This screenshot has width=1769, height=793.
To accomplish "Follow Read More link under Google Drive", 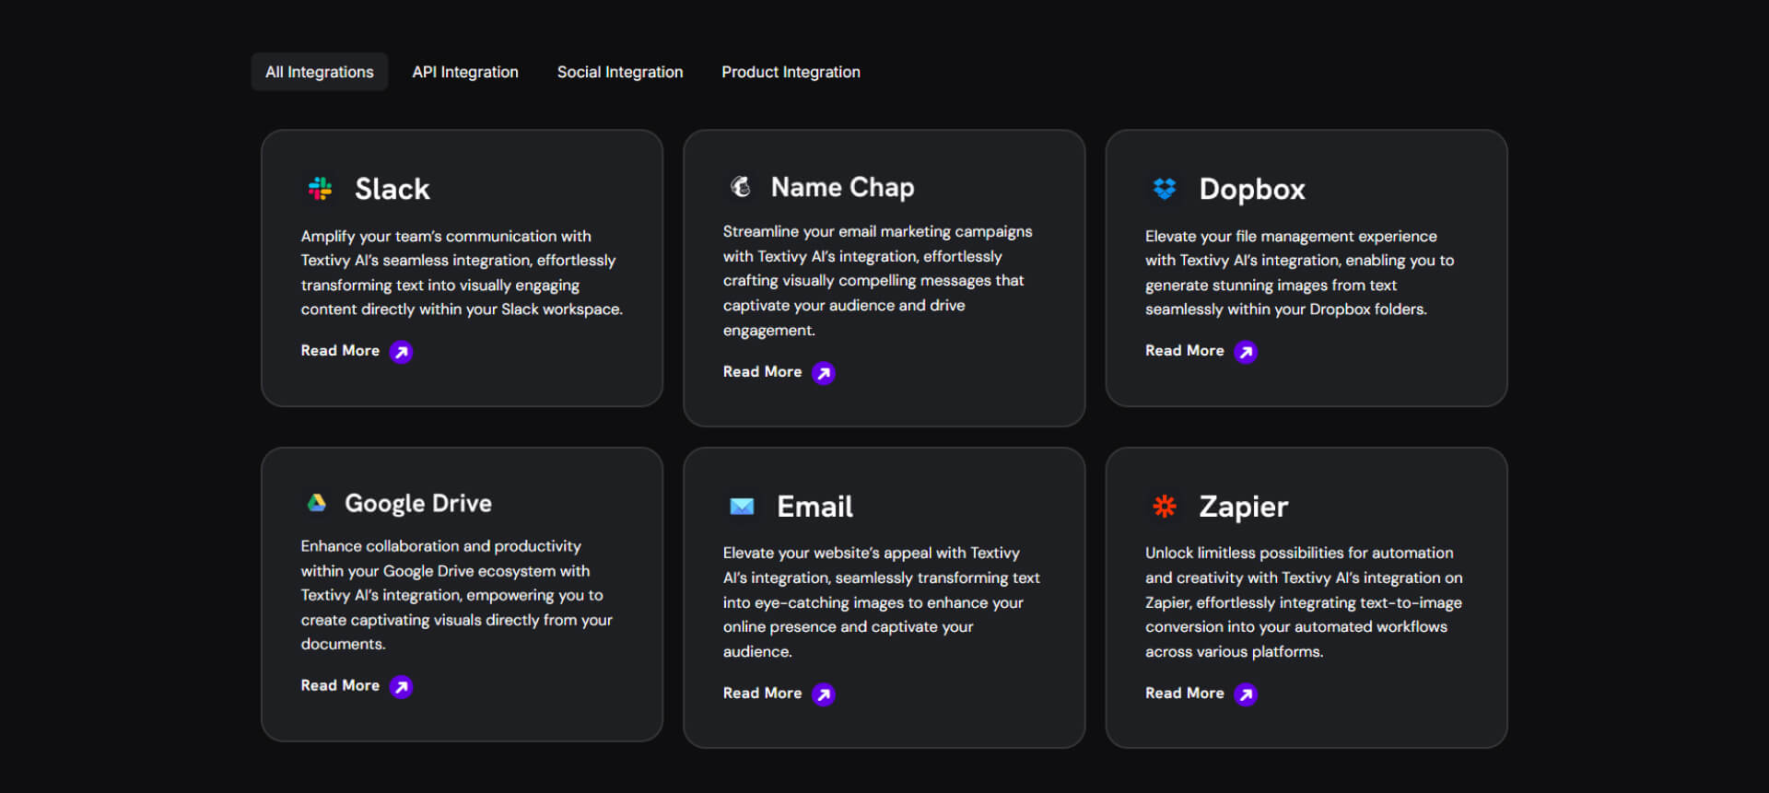I will point(340,686).
